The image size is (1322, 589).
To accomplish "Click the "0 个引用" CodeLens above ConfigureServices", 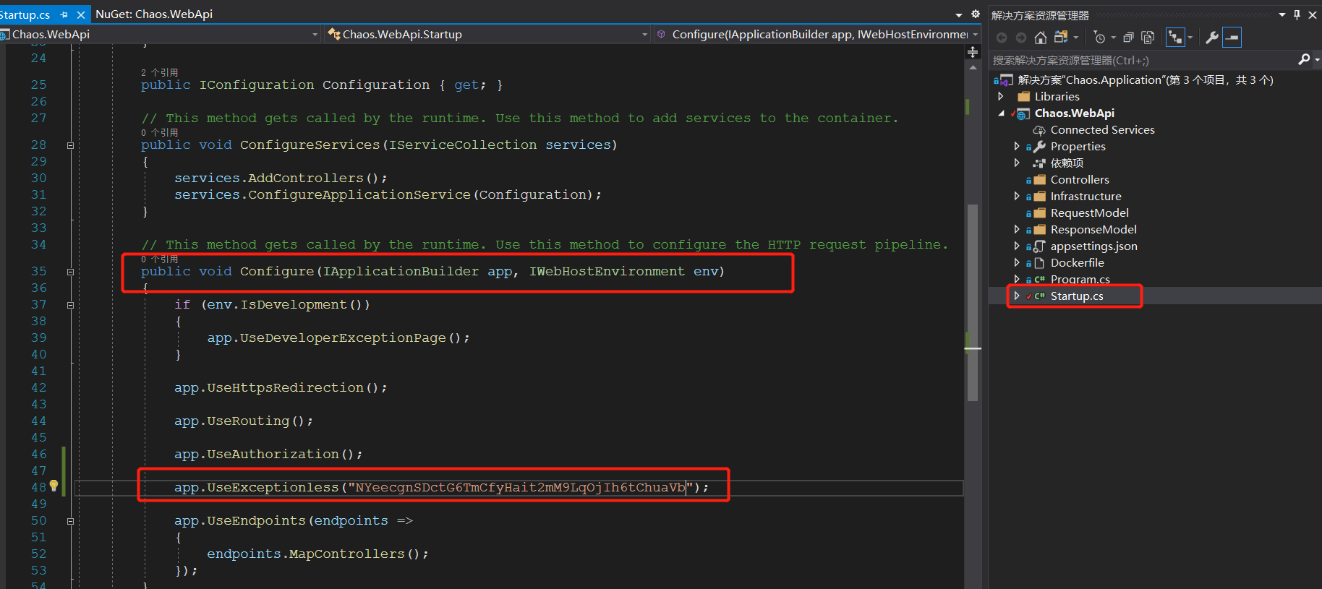I will [159, 132].
